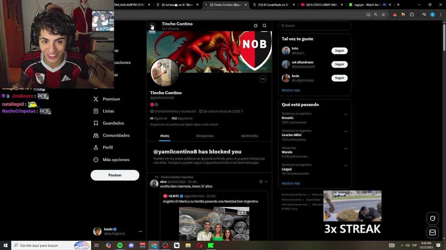Open Task View in taskbar
The height and width of the screenshot is (250, 446).
point(97,245)
